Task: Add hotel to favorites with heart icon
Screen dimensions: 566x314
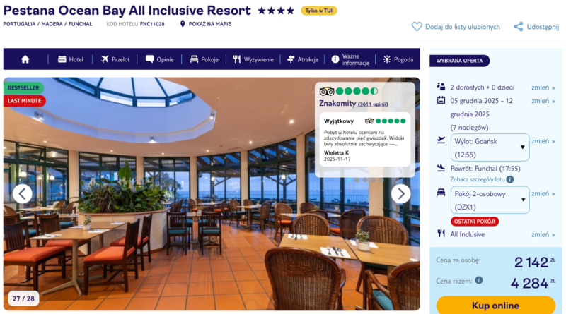Action: click(417, 27)
